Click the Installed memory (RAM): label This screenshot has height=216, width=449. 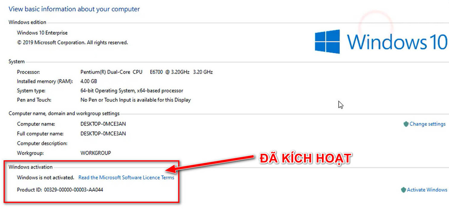pyautogui.click(x=45, y=81)
